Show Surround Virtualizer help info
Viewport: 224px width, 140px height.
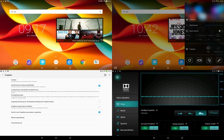pyautogui.click(x=157, y=124)
